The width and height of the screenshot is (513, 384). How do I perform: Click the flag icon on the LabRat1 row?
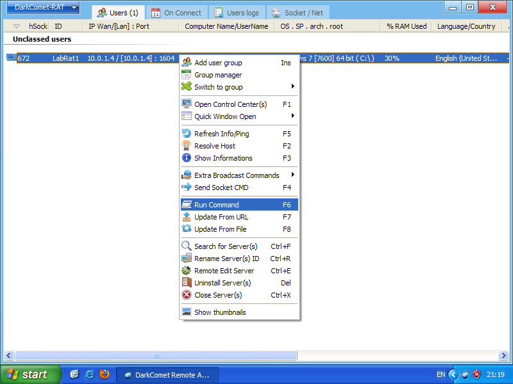click(12, 58)
